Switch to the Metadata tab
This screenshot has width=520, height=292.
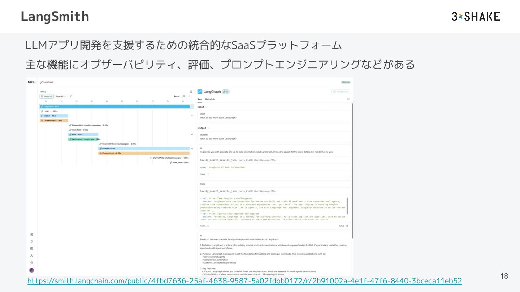210,99
